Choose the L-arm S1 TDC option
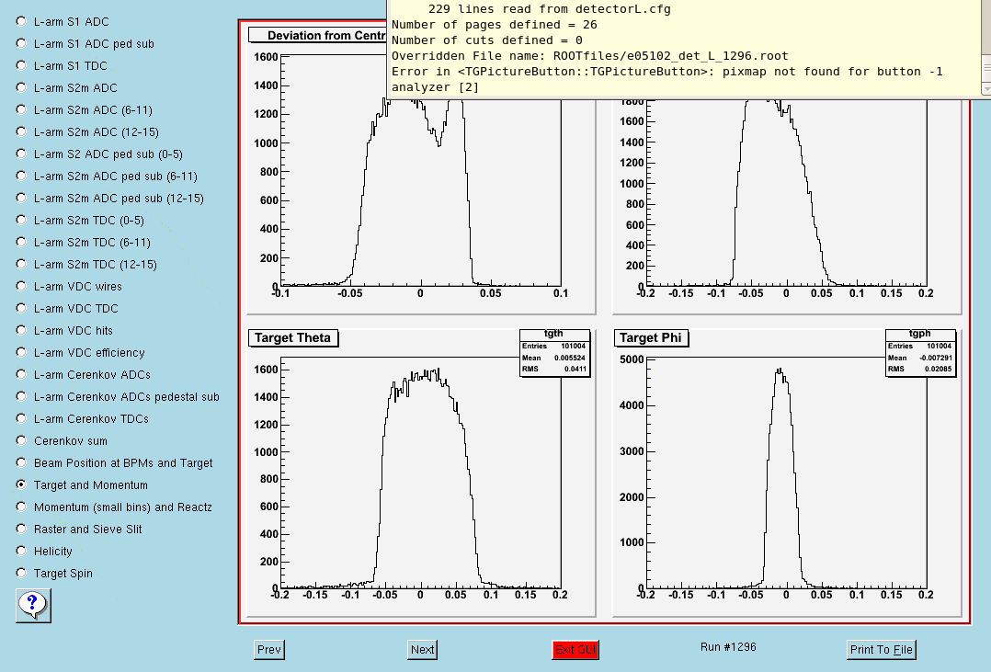The image size is (991, 672). pyautogui.click(x=21, y=66)
